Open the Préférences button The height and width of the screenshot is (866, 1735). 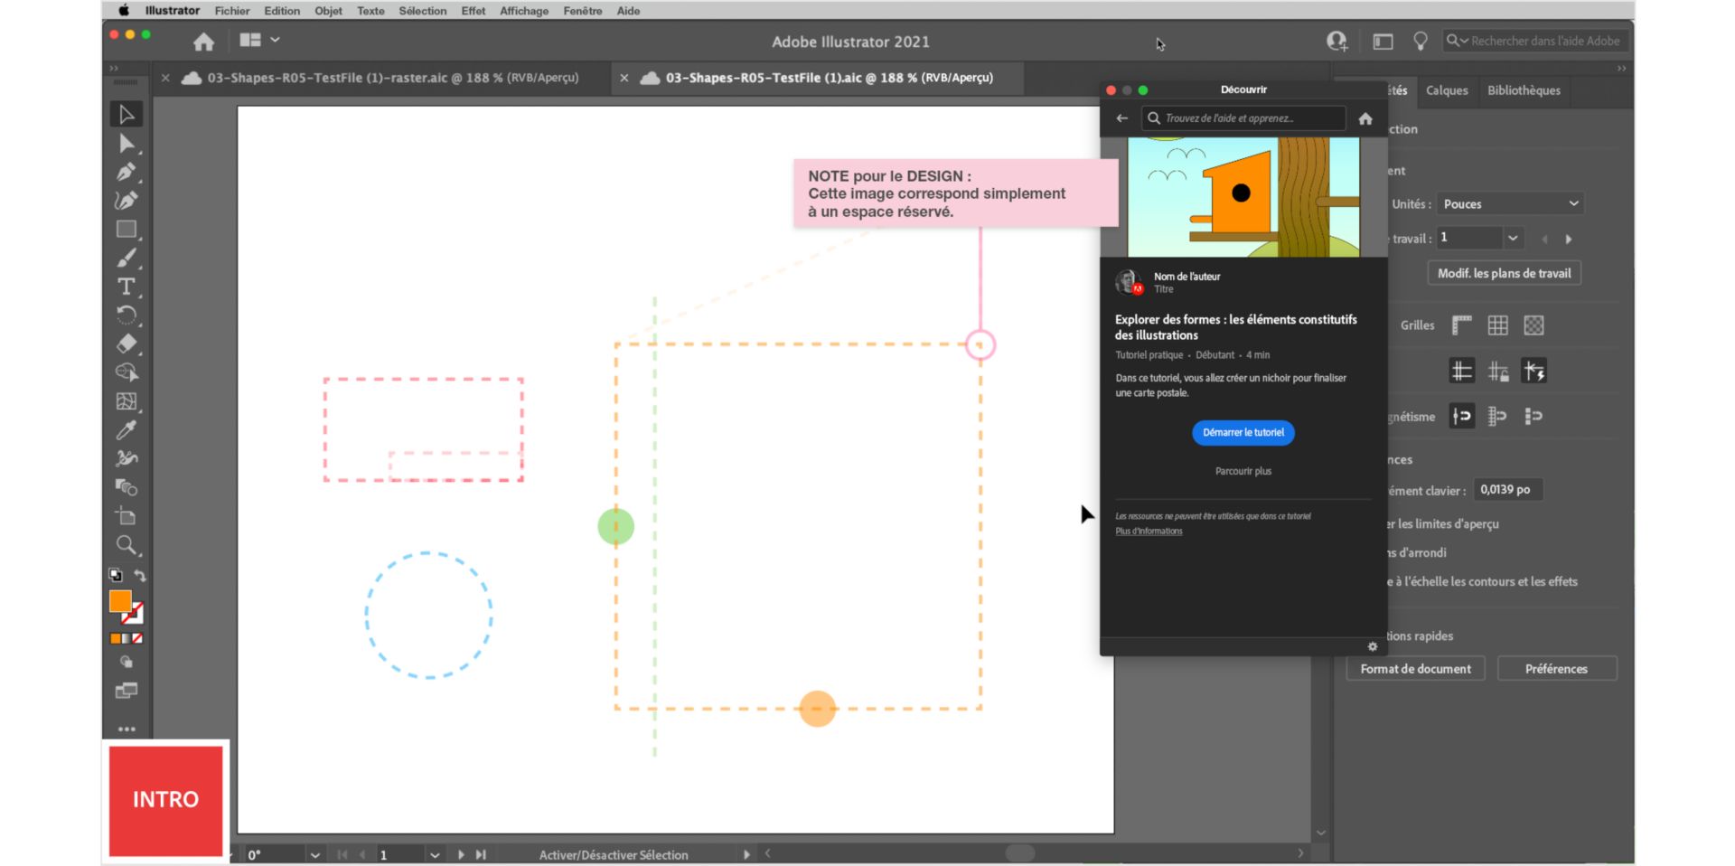1557,668
